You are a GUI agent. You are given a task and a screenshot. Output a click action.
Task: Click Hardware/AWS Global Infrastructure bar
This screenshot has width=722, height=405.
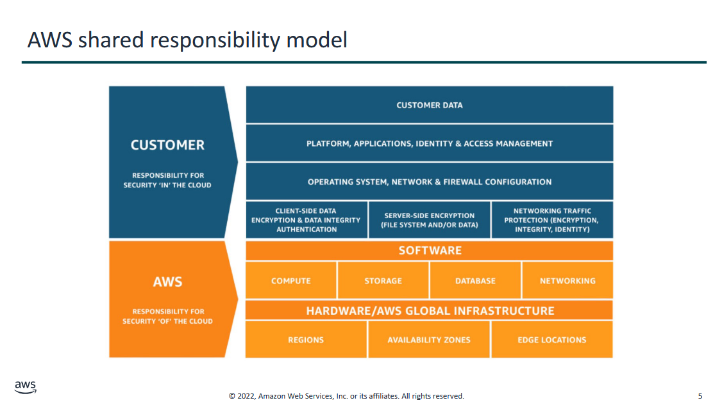point(429,311)
